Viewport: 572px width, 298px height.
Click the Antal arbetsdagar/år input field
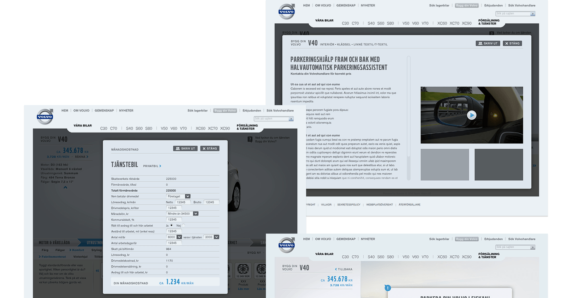(174, 243)
